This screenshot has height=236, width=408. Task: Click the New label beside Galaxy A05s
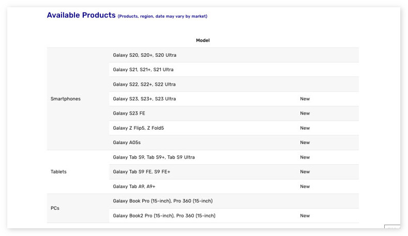pyautogui.click(x=305, y=143)
